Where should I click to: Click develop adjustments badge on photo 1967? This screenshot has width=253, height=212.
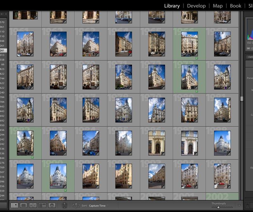point(229,55)
